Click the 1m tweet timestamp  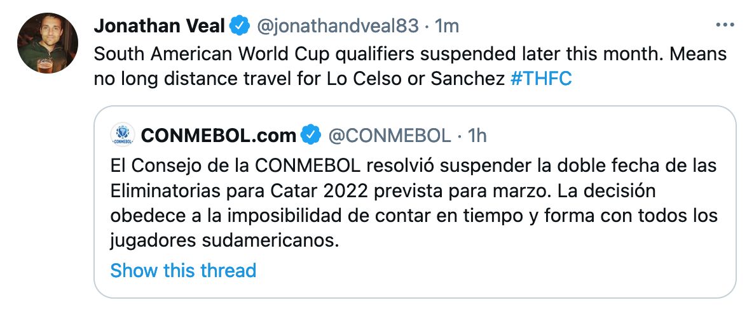point(446,26)
